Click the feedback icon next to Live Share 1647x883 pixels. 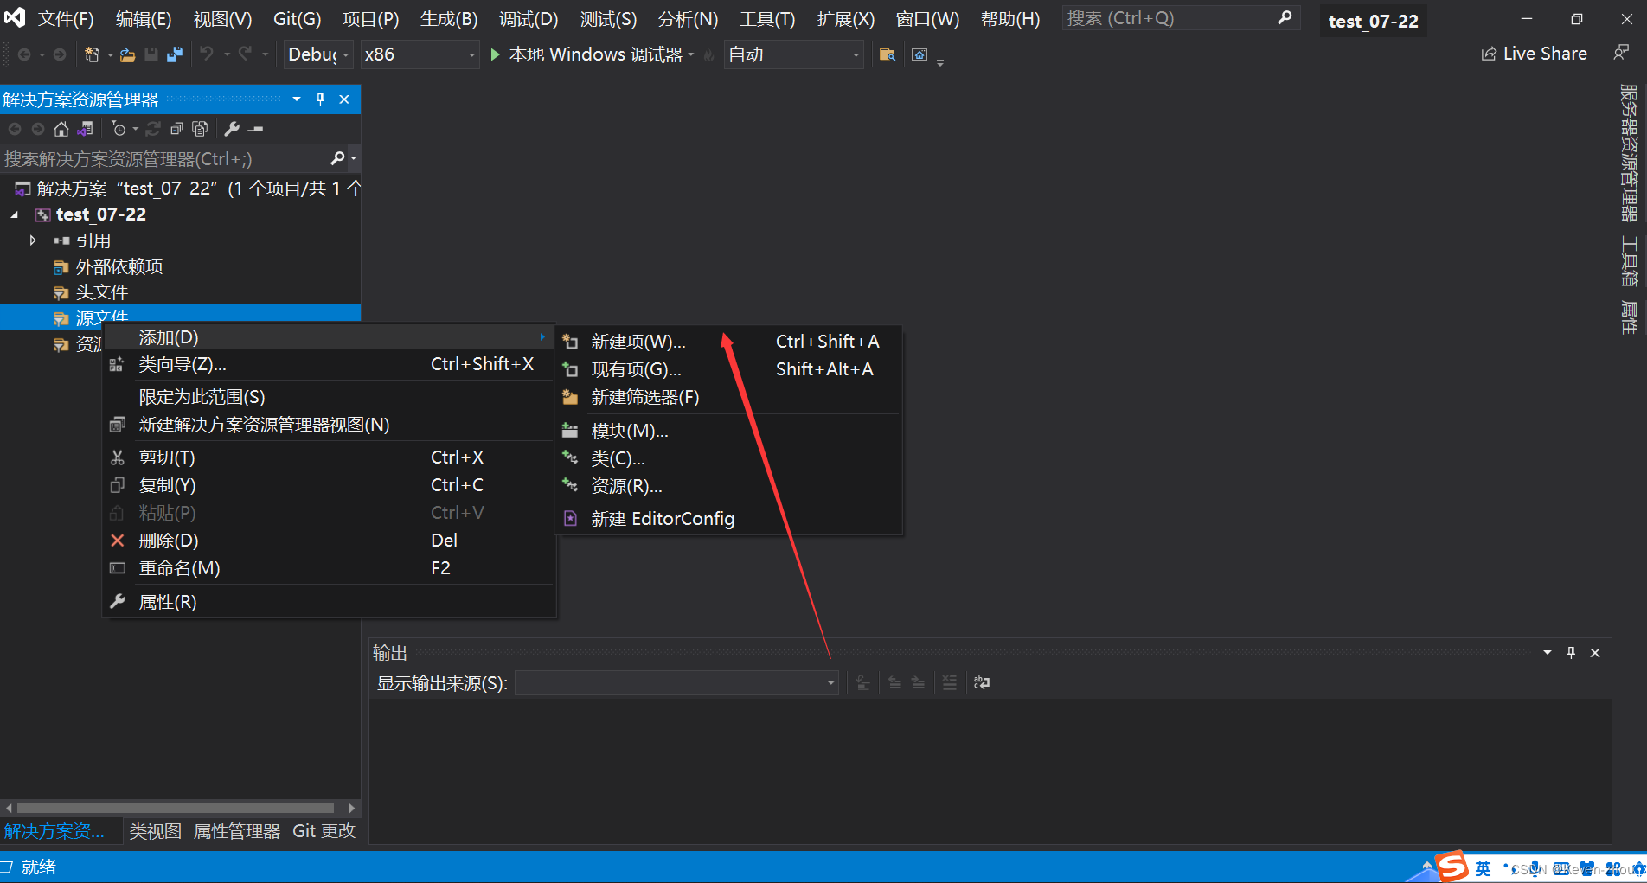tap(1621, 54)
